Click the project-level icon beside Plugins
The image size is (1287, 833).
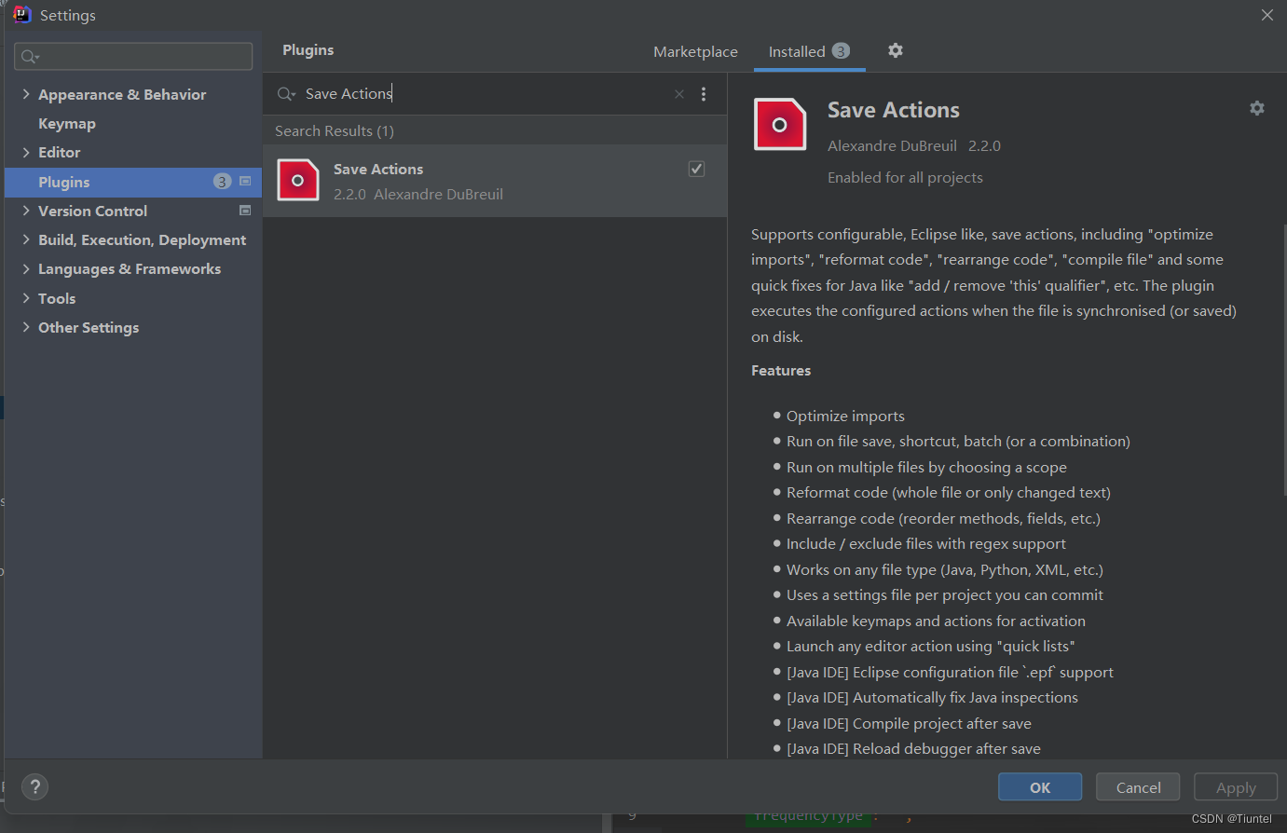click(x=245, y=182)
